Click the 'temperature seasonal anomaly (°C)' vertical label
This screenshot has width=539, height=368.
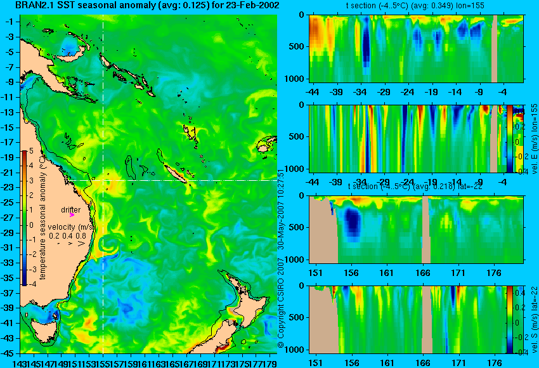[42, 216]
